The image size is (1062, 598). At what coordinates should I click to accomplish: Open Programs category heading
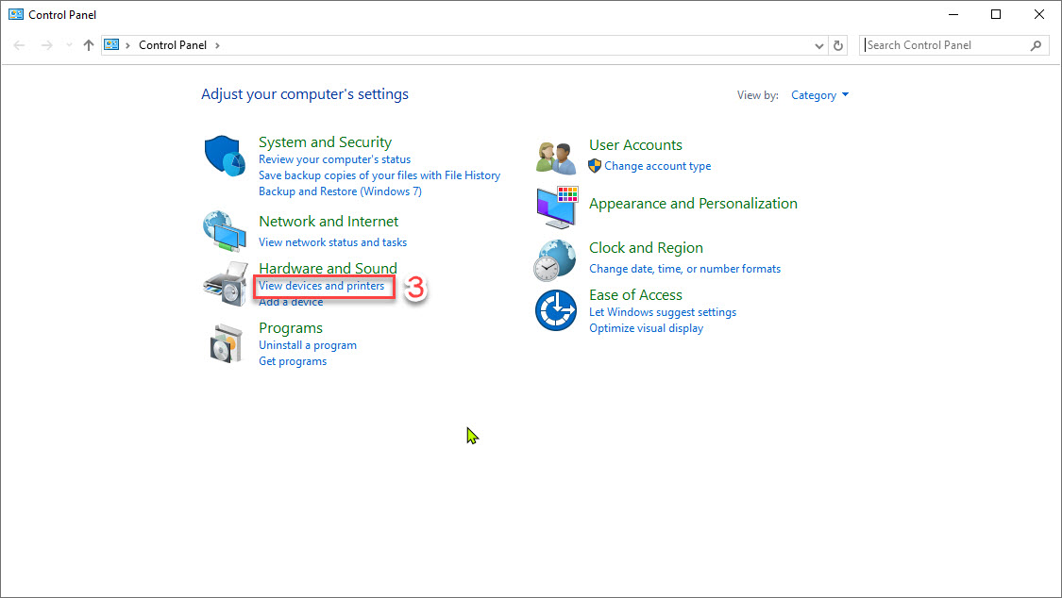(291, 328)
